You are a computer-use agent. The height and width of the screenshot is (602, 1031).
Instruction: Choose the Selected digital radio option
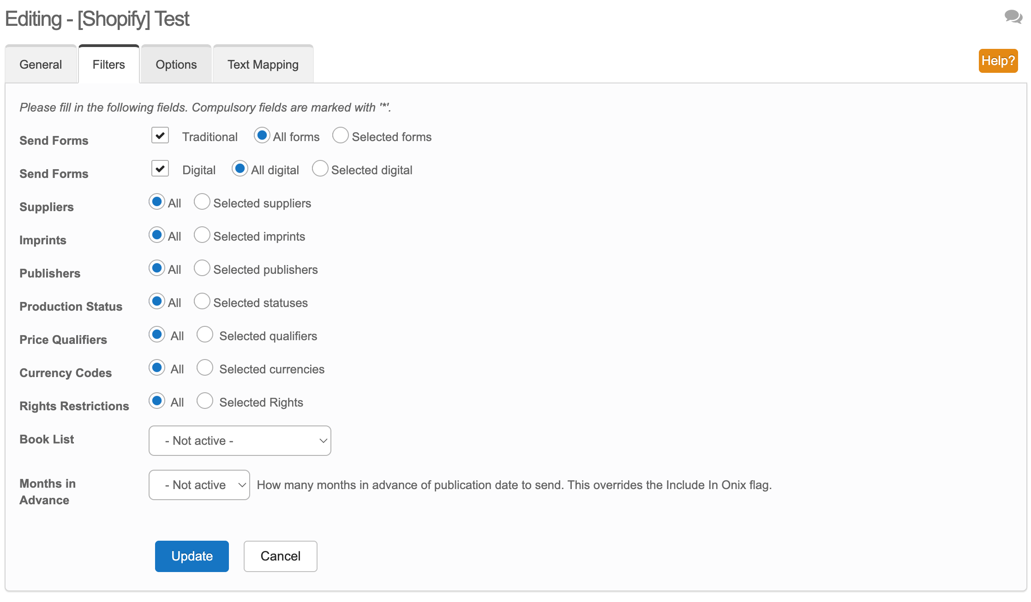pyautogui.click(x=320, y=169)
